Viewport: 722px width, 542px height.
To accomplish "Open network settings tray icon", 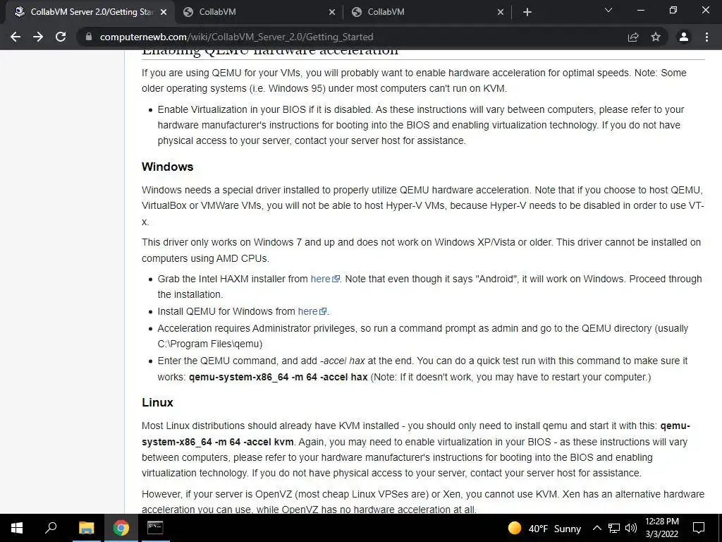I will [614, 528].
